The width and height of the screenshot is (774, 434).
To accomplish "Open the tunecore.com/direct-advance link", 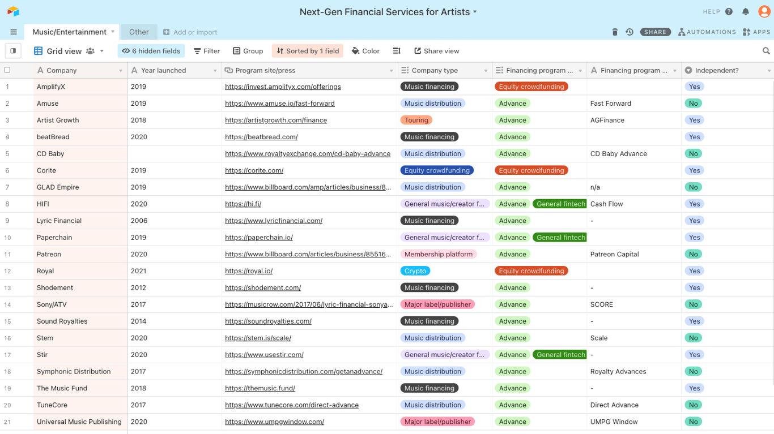I will pos(292,405).
